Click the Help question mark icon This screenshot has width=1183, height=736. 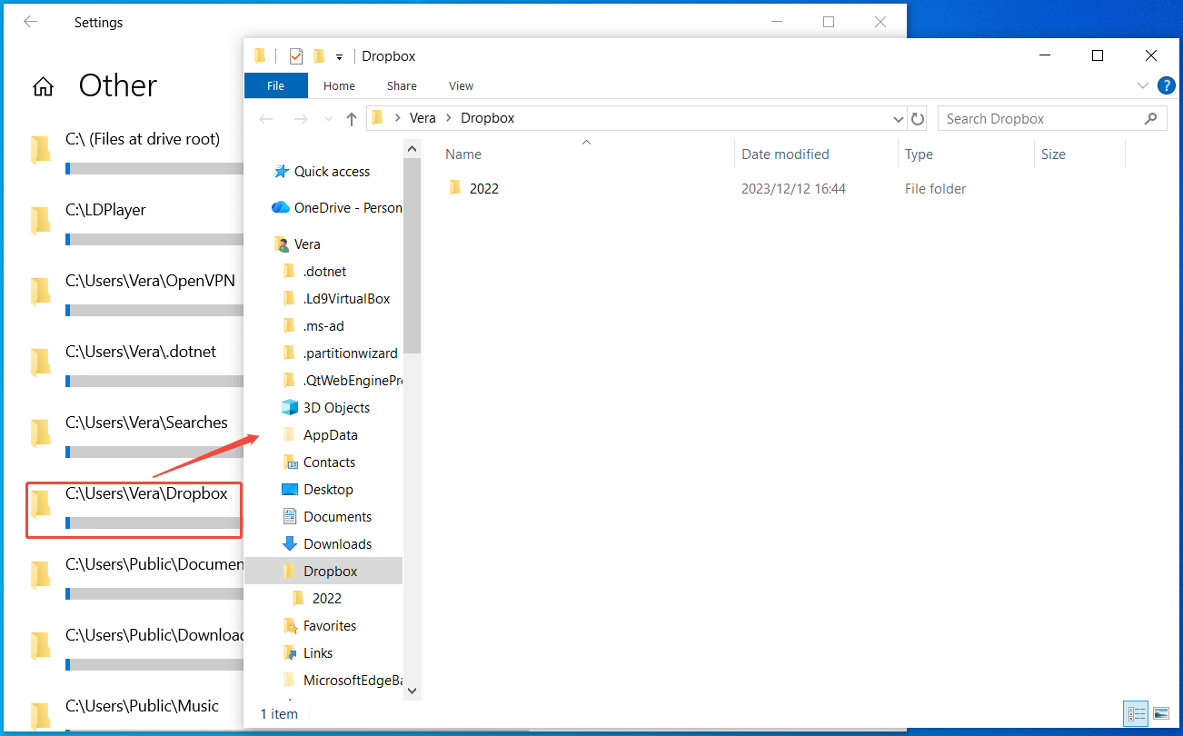click(1167, 85)
